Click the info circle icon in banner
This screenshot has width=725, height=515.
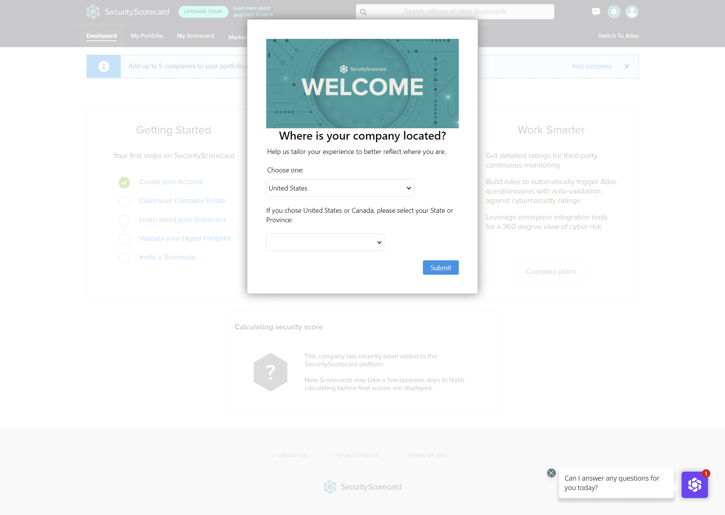click(104, 66)
